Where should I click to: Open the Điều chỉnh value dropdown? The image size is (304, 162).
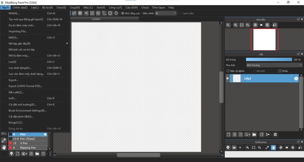point(175,13)
